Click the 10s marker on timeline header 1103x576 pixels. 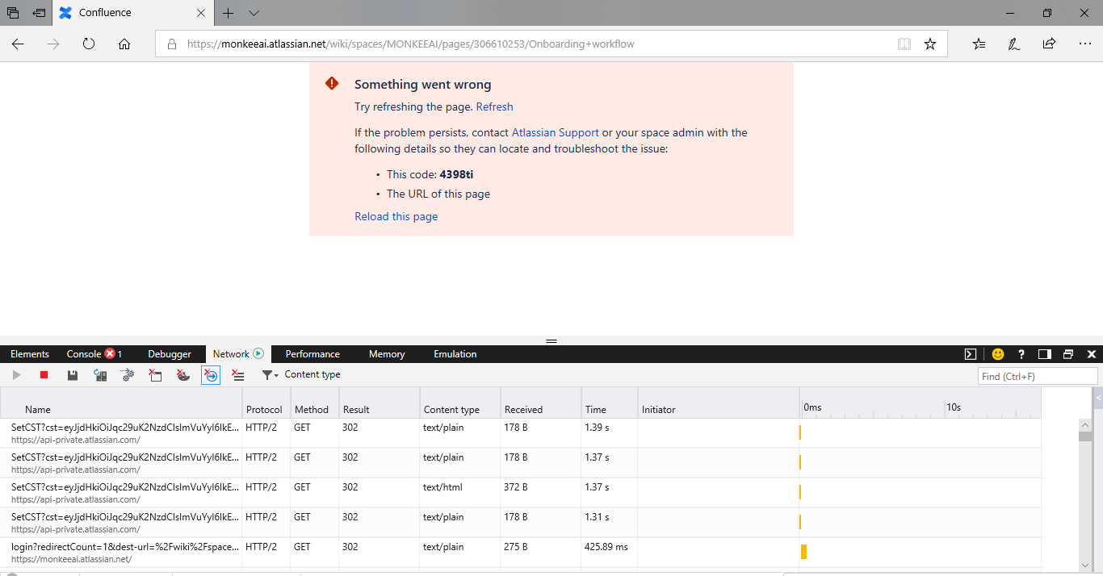[x=954, y=407]
